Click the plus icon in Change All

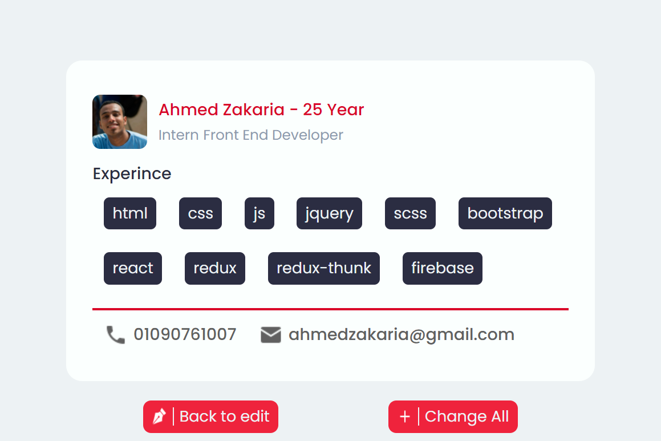pyautogui.click(x=404, y=416)
